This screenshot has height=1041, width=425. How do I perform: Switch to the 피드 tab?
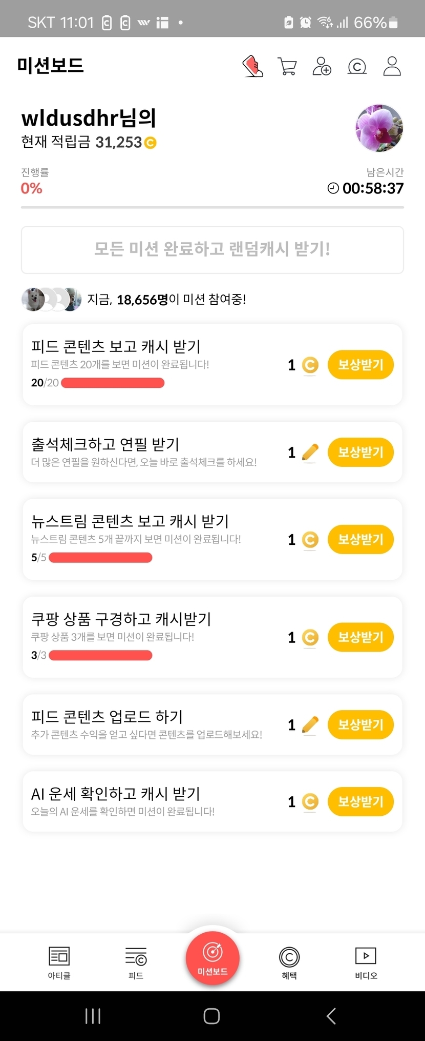[136, 963]
